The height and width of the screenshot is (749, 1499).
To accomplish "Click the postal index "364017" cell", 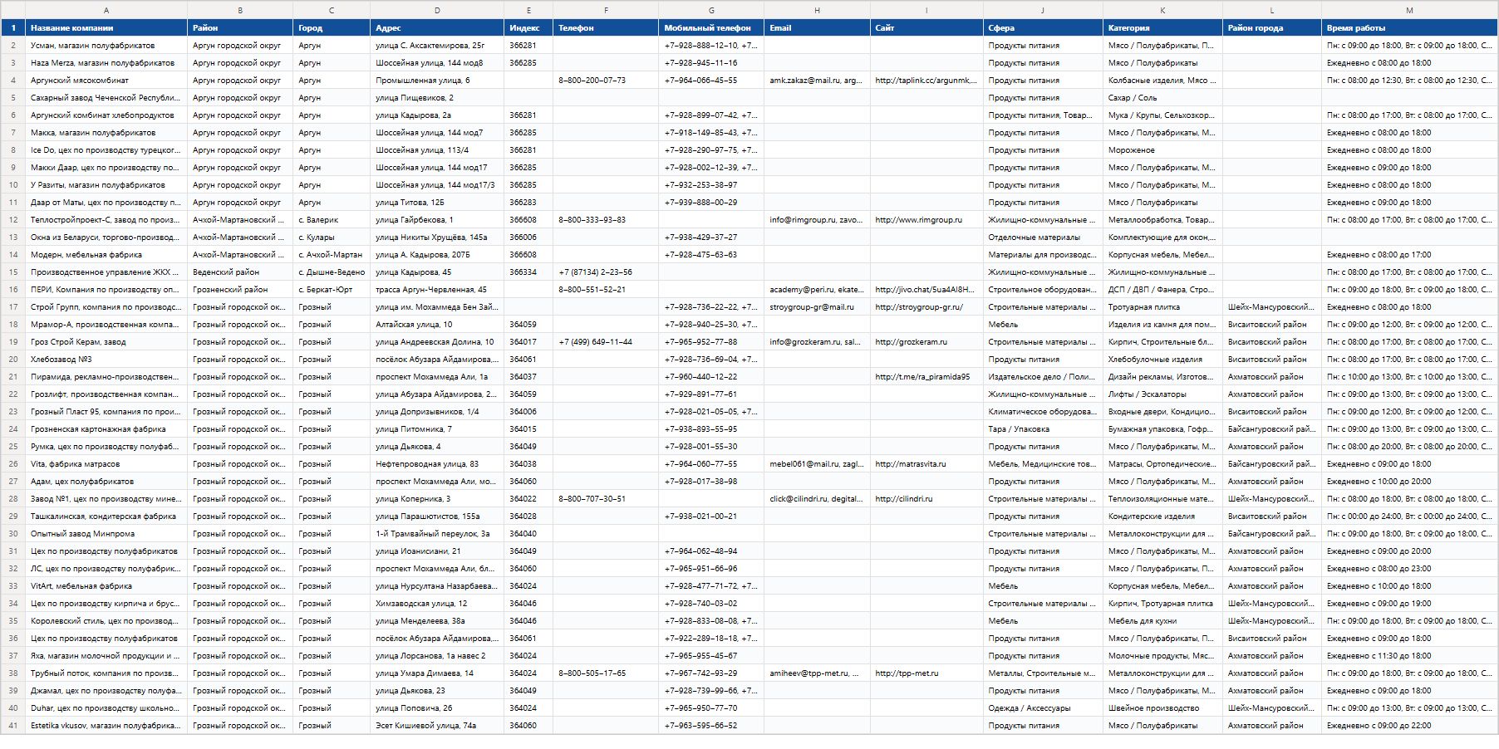I will coord(528,342).
